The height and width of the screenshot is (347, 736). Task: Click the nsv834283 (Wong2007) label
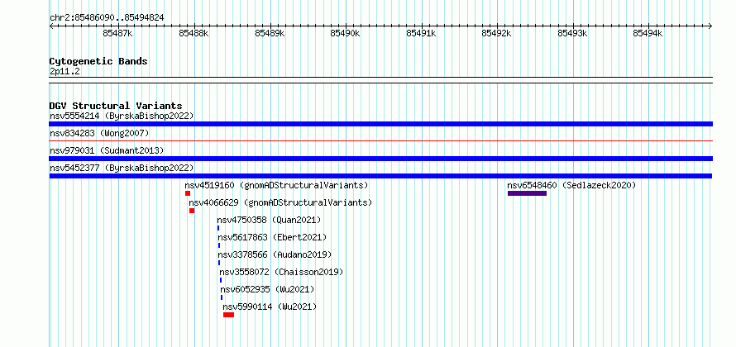99,133
